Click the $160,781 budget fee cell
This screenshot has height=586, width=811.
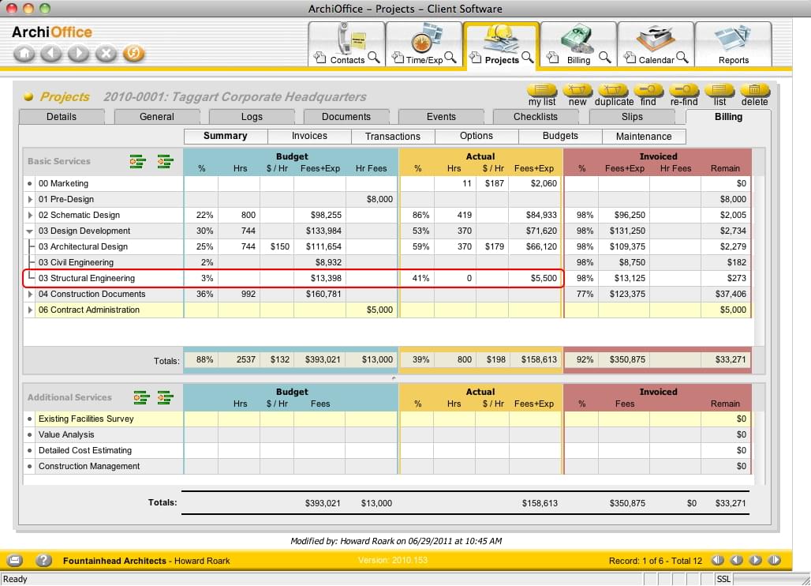point(320,294)
